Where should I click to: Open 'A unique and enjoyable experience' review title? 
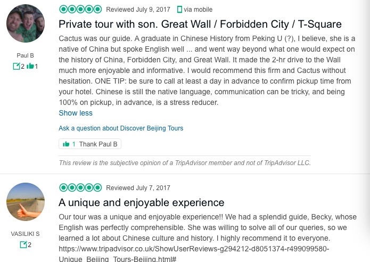pyautogui.click(x=141, y=202)
